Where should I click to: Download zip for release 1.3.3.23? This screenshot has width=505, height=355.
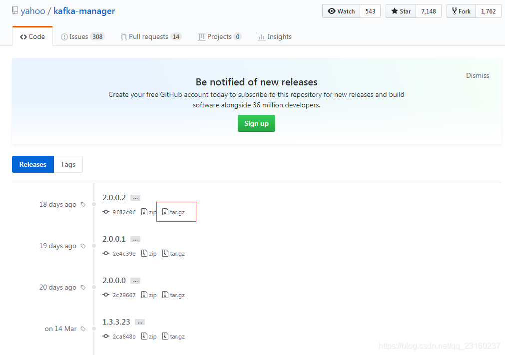(149, 337)
